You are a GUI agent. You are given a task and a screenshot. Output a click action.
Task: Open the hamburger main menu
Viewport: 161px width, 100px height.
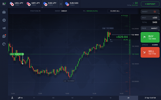[x=4, y=4]
